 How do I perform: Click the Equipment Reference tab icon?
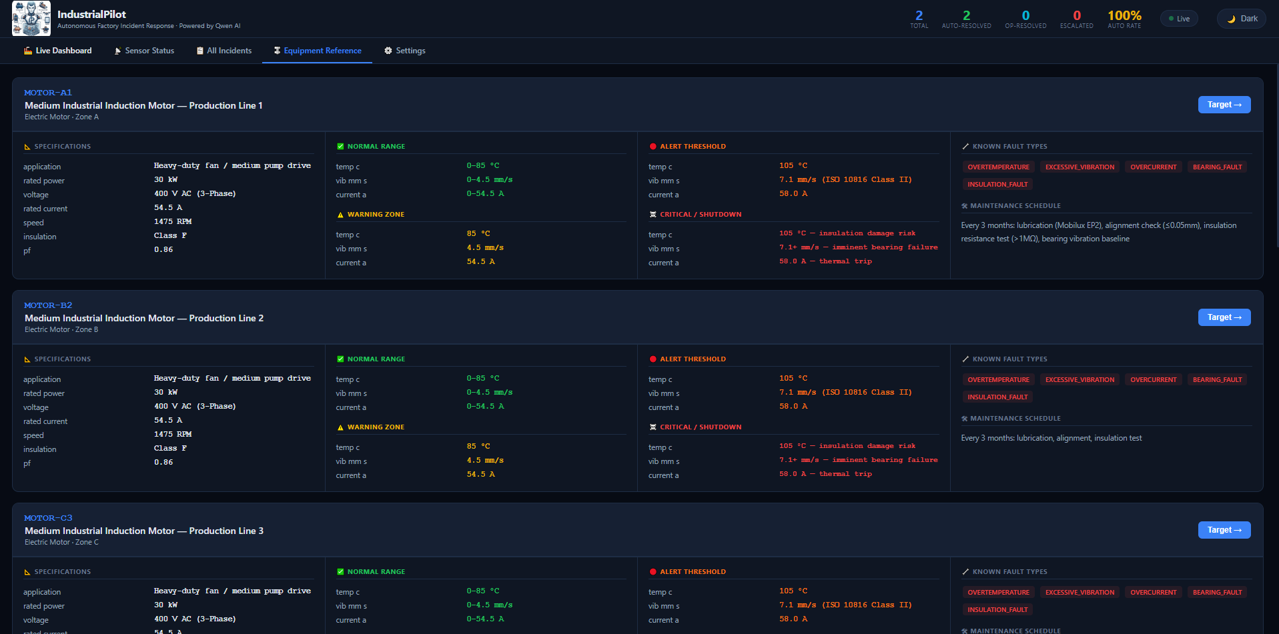(x=277, y=51)
